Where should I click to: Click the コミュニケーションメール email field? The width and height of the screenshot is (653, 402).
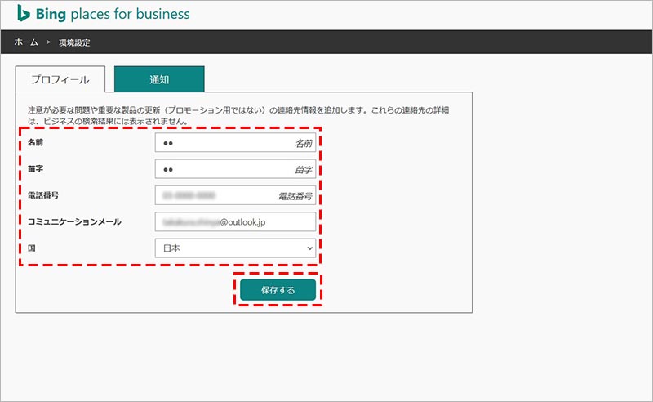[x=235, y=221]
